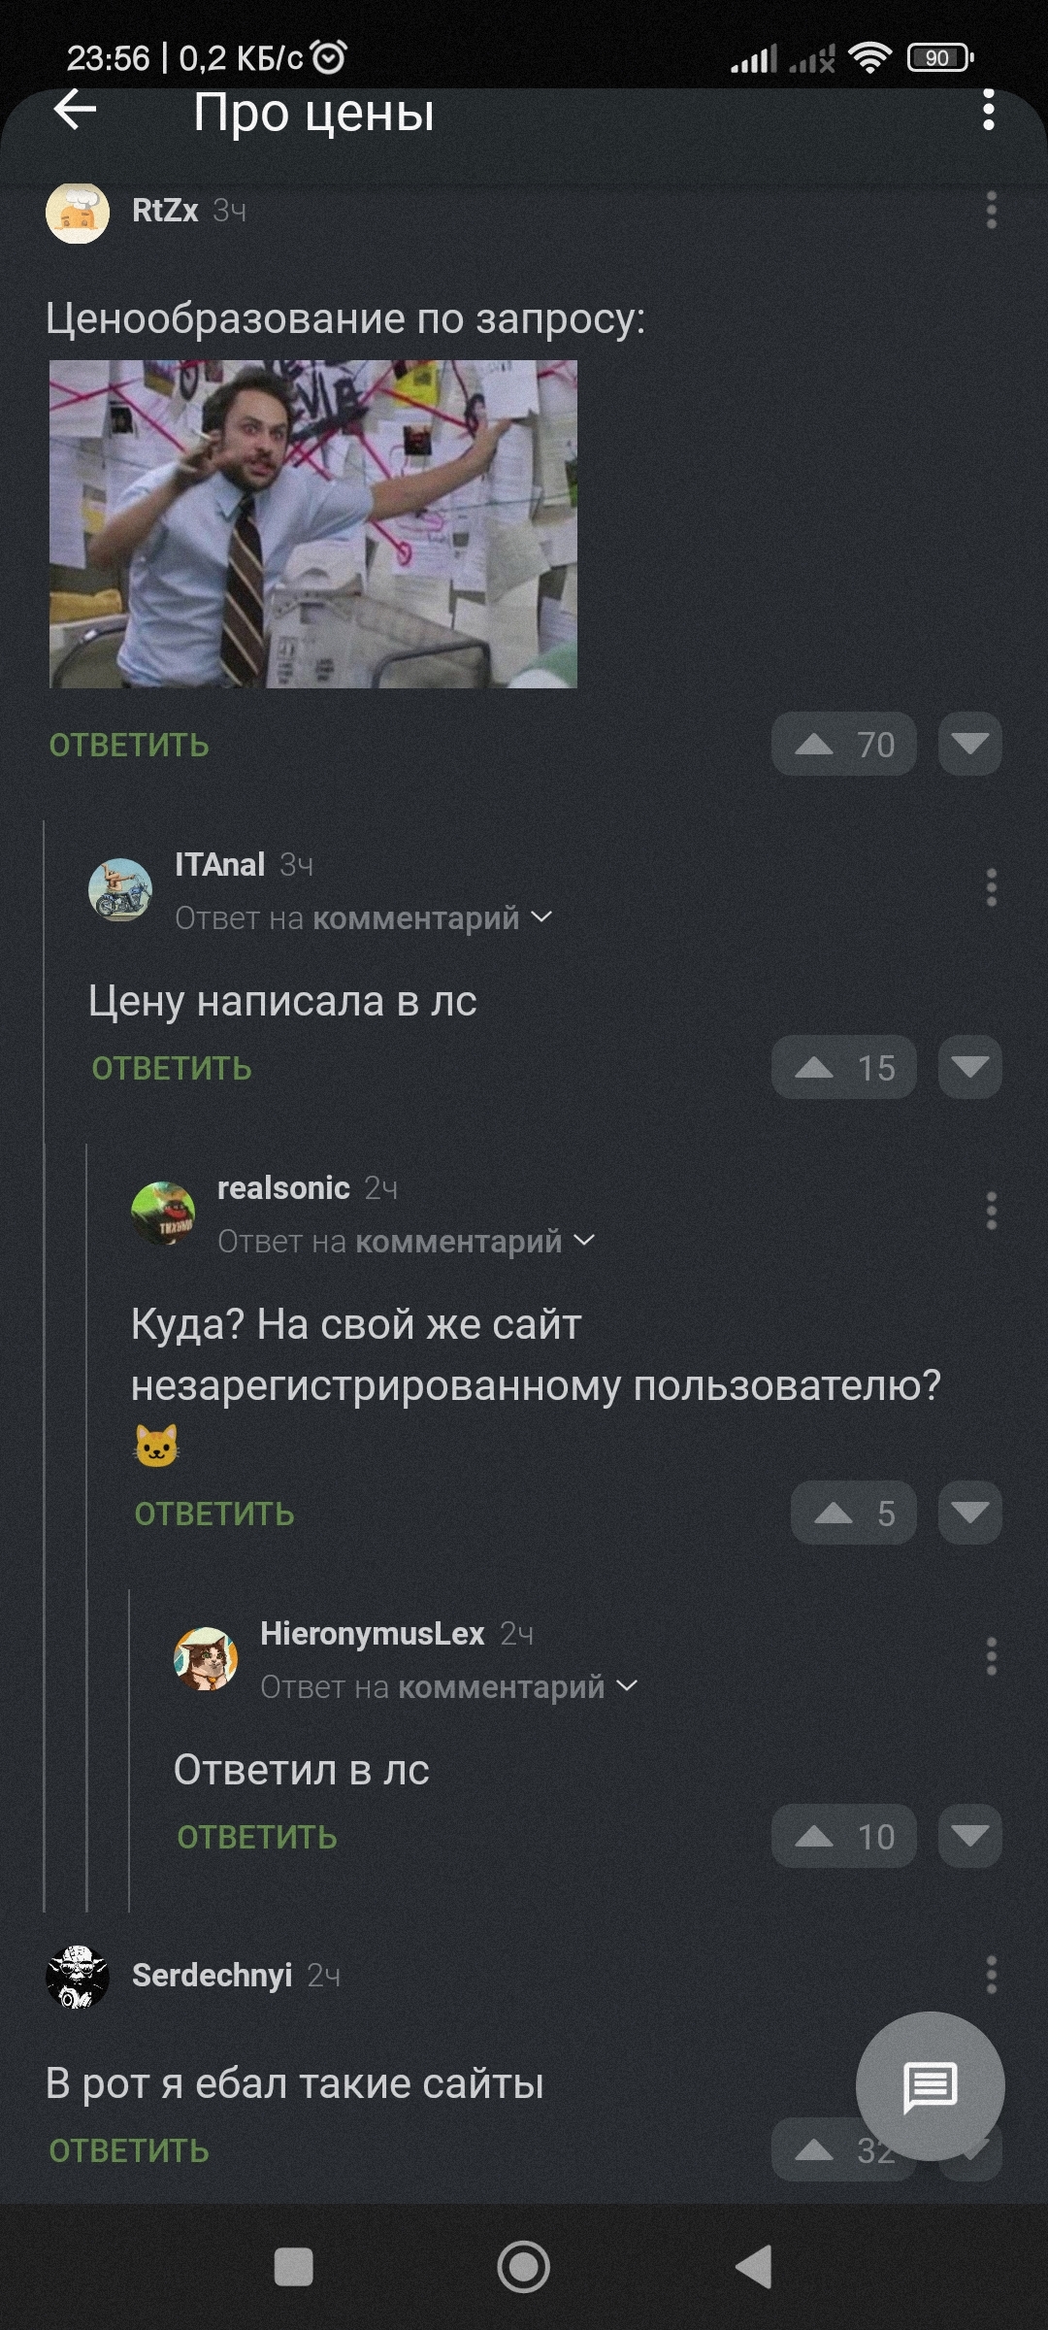Downvote realsonic's comment rated 5

click(970, 1514)
